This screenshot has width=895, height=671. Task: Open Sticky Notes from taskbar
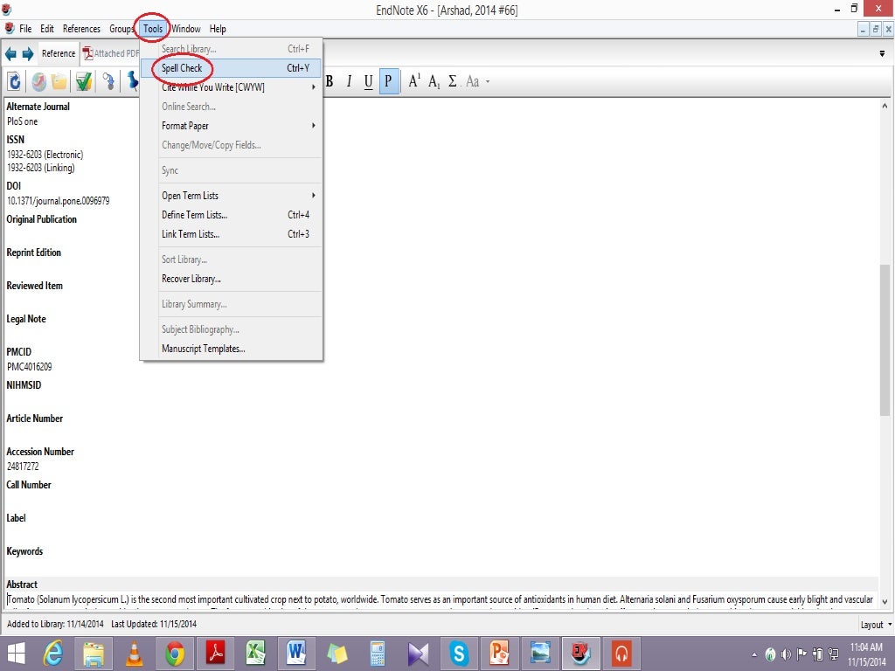pyautogui.click(x=336, y=654)
